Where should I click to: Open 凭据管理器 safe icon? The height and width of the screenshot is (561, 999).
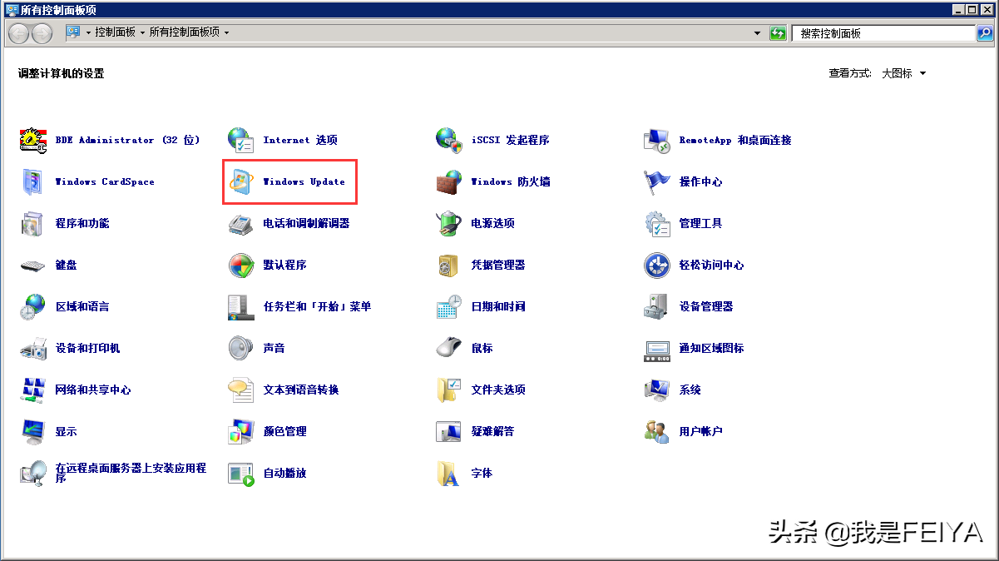[449, 265]
